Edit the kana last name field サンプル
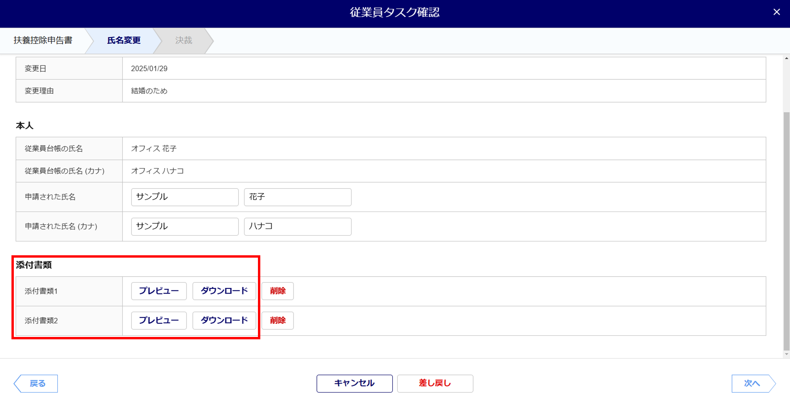The image size is (790, 406). [185, 226]
